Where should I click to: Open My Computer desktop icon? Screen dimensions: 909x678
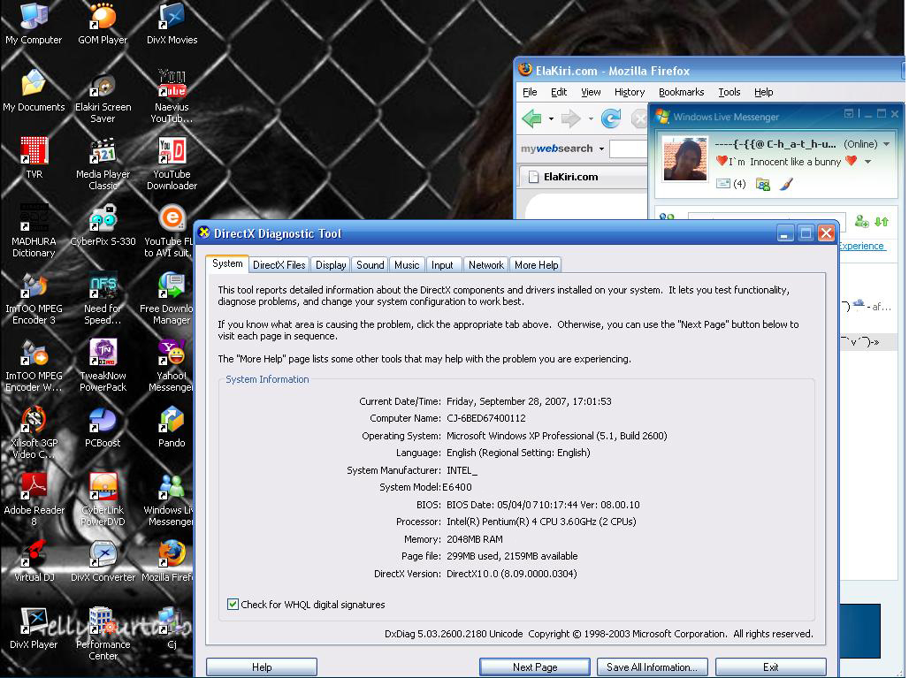click(x=34, y=25)
